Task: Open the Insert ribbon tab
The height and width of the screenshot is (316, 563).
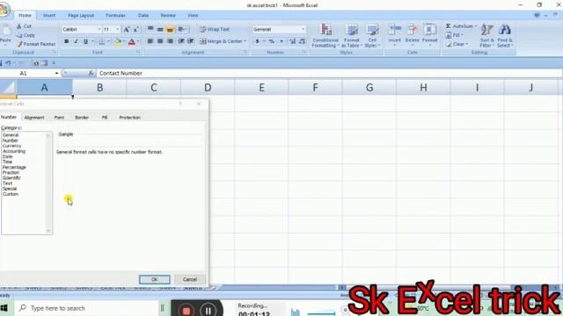Action: tap(49, 16)
